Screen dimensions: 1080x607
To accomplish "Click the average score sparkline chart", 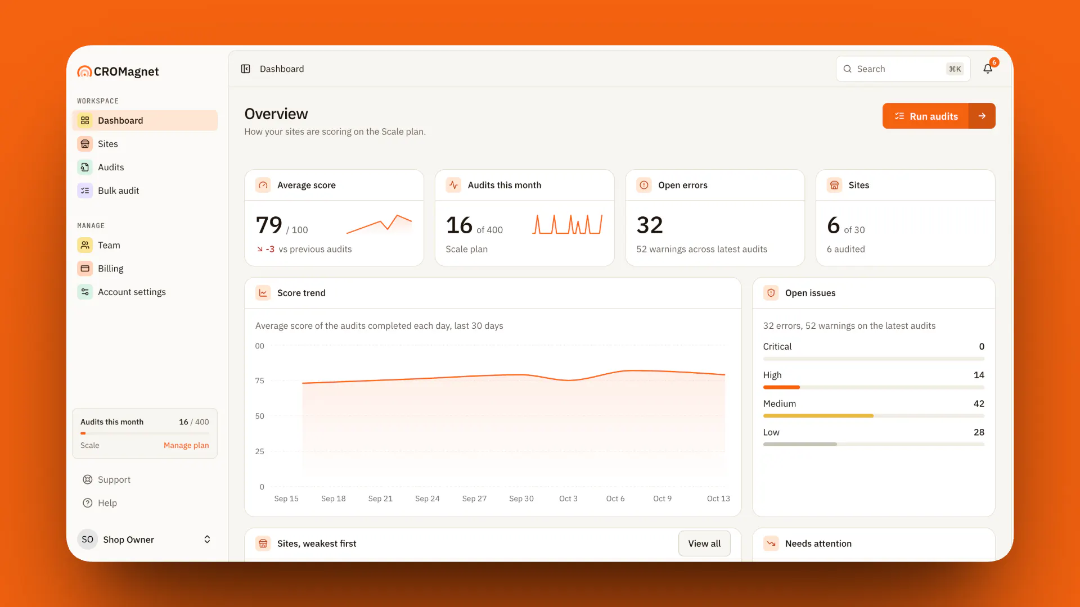I will [x=379, y=224].
